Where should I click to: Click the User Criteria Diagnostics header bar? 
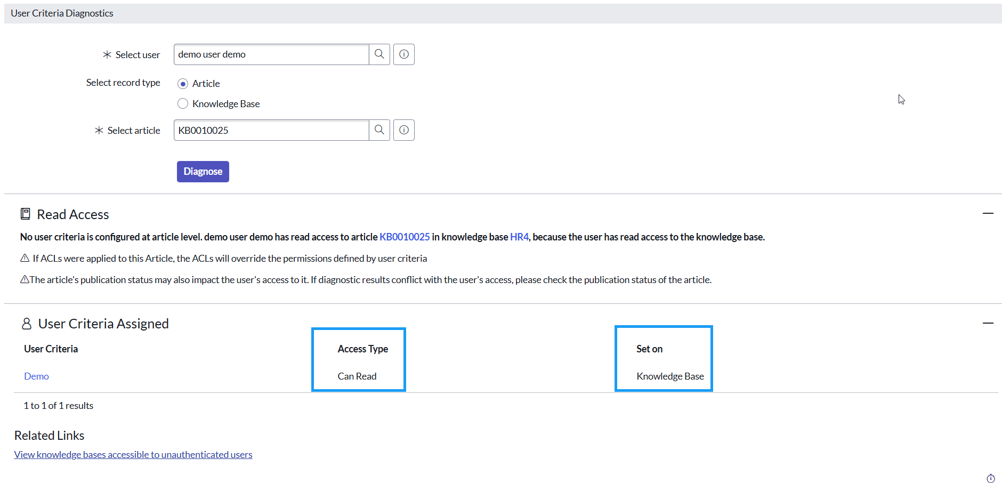pyautogui.click(x=61, y=13)
